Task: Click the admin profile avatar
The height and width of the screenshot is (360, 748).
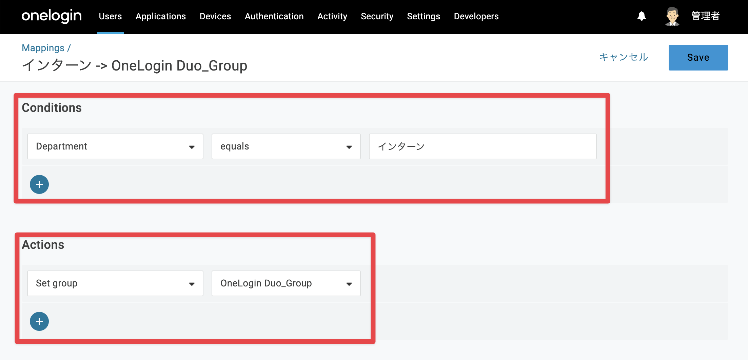Action: 672,16
